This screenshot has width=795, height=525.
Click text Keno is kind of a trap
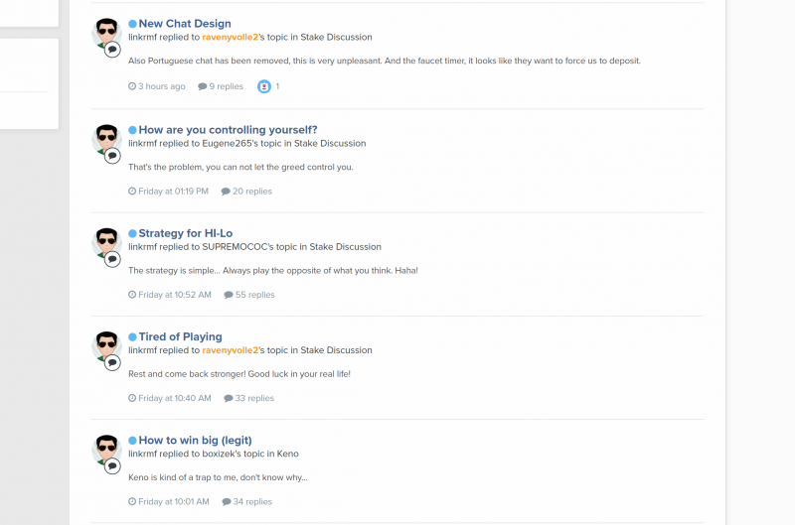(218, 477)
